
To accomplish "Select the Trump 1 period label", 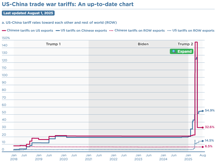I will tap(53, 44).
